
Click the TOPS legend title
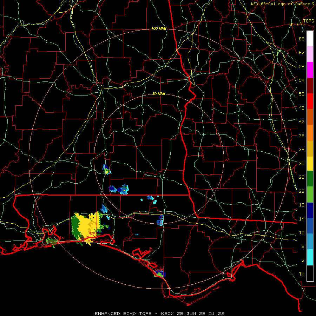pos(309,21)
